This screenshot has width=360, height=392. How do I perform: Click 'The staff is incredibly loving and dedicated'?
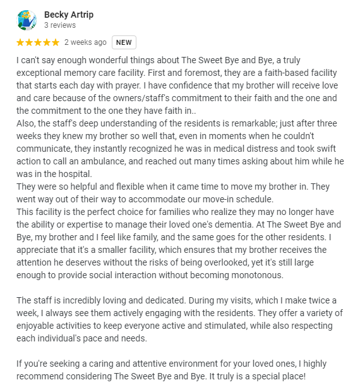pos(101,300)
